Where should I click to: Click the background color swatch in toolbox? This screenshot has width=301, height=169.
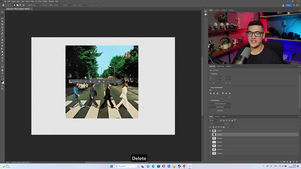coord(3,83)
